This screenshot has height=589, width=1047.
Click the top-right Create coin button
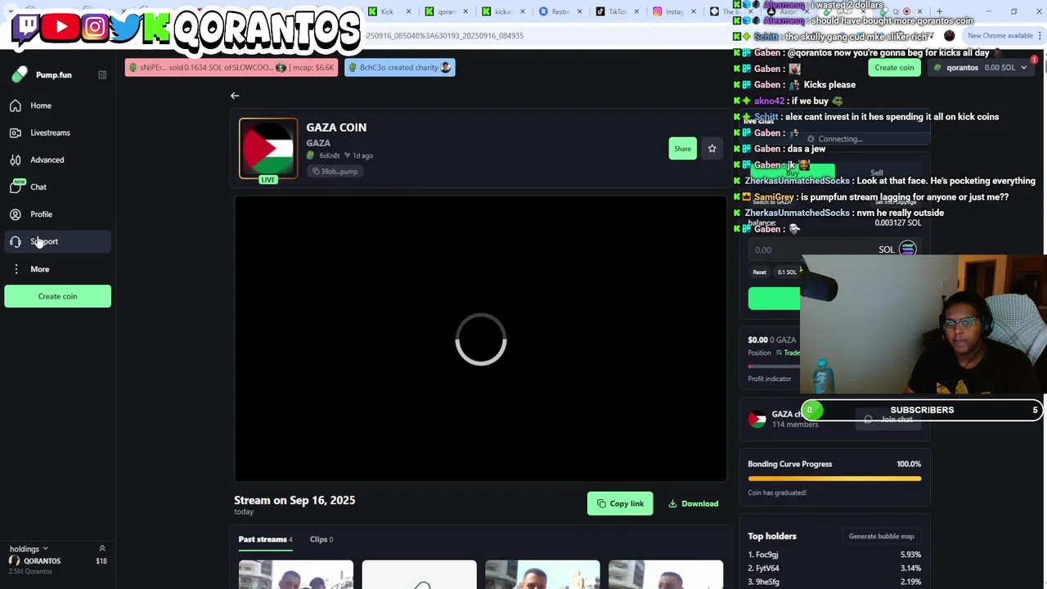(x=894, y=68)
